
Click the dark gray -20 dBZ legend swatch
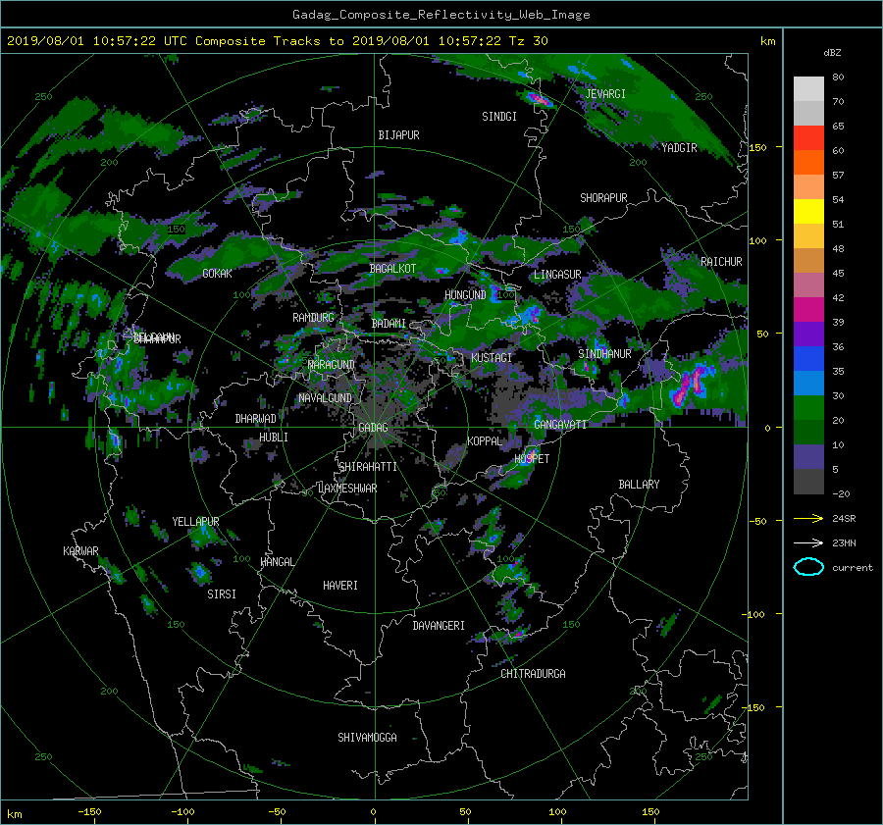808,482
